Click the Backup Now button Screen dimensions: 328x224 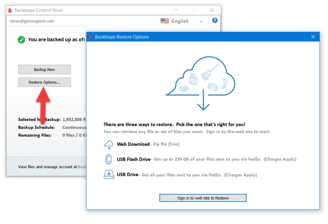pyautogui.click(x=44, y=69)
